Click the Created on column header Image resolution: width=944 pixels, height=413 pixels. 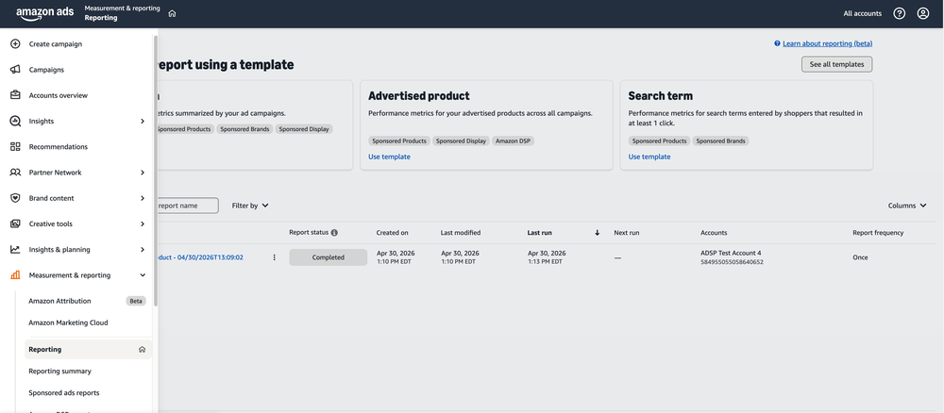click(392, 233)
